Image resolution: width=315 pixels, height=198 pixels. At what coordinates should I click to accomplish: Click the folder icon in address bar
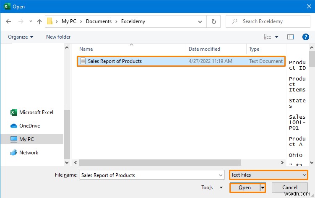click(x=49, y=21)
